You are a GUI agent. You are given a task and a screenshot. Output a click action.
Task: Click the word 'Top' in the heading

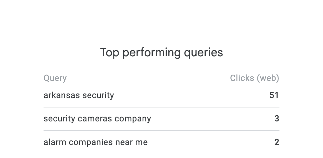110,52
